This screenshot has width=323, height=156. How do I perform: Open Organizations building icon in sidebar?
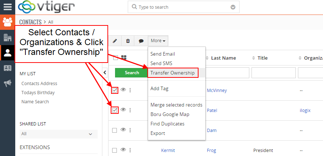pos(8,37)
